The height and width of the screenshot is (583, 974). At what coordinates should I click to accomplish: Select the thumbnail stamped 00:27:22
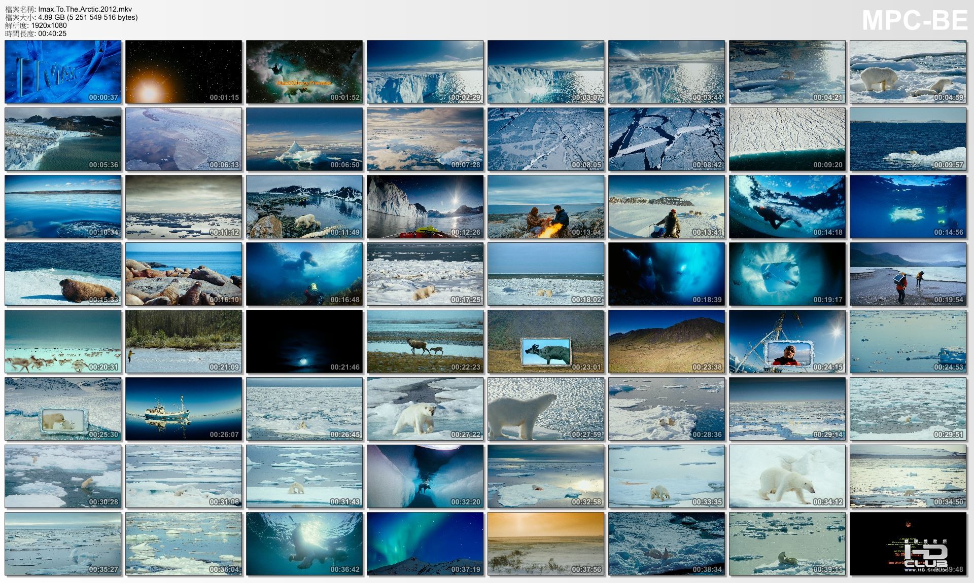pos(425,409)
